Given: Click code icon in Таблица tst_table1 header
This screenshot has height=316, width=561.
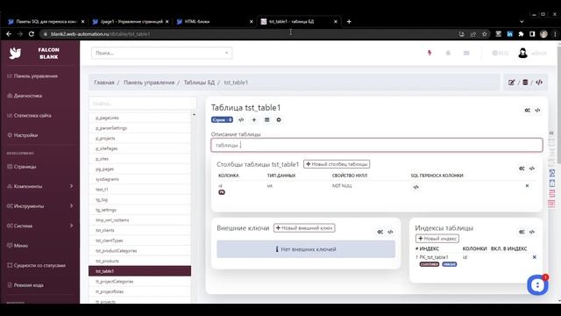Looking at the screenshot, I should (537, 111).
